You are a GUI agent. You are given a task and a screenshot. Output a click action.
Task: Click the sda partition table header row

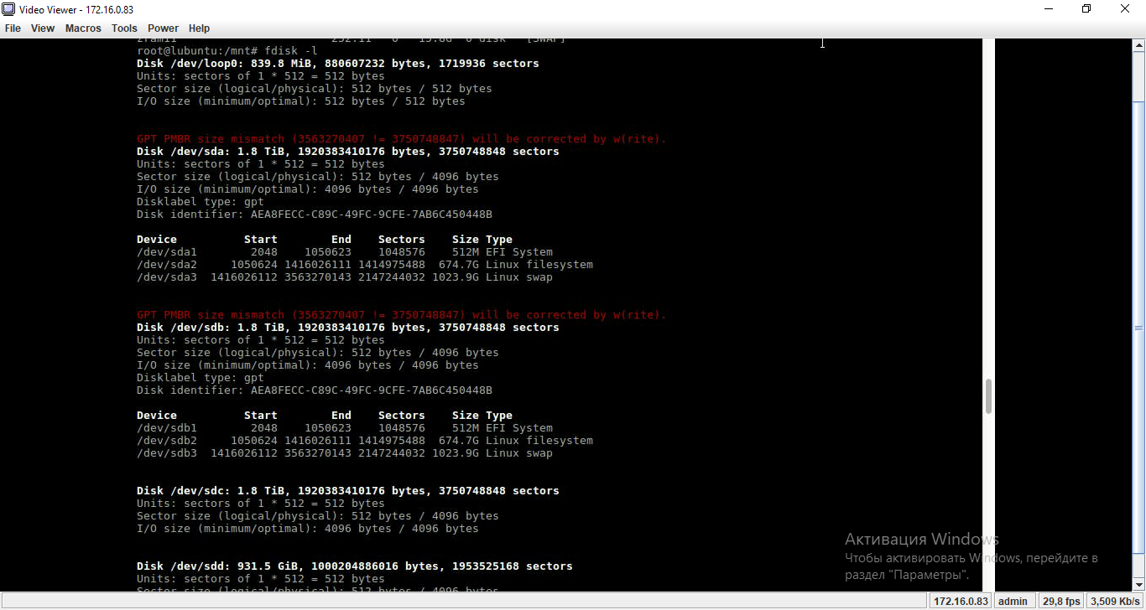click(x=325, y=240)
